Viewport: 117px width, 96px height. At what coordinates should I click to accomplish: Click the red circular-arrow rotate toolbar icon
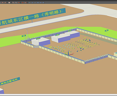pos(26,2)
